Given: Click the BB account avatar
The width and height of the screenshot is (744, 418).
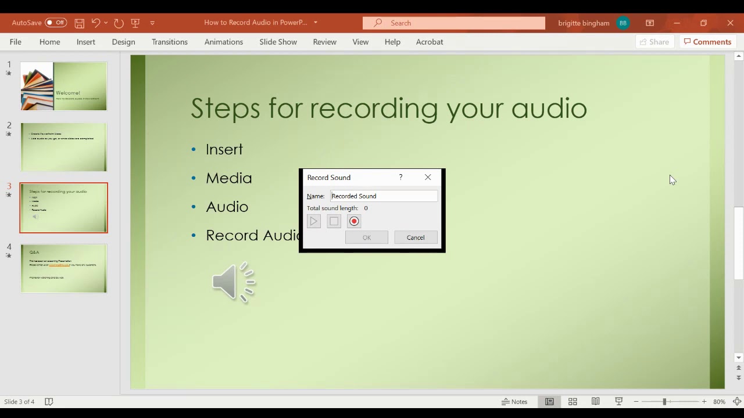Looking at the screenshot, I should pyautogui.click(x=623, y=23).
